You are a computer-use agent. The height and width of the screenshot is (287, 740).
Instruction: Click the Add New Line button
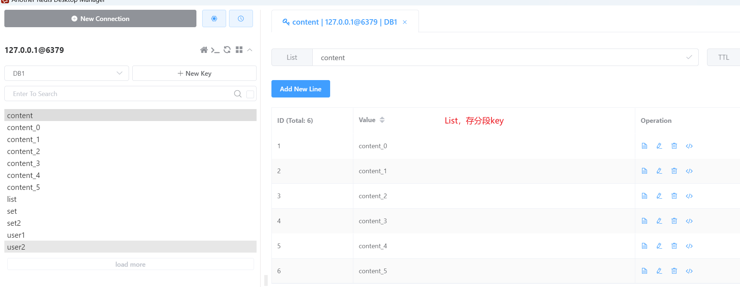pyautogui.click(x=300, y=89)
